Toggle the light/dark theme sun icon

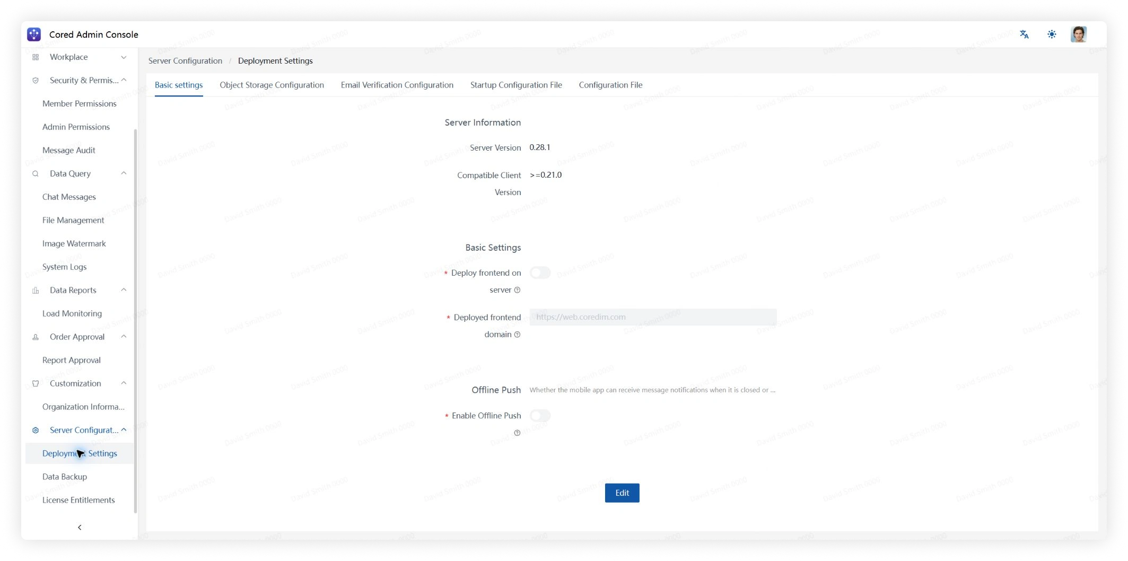click(1052, 34)
